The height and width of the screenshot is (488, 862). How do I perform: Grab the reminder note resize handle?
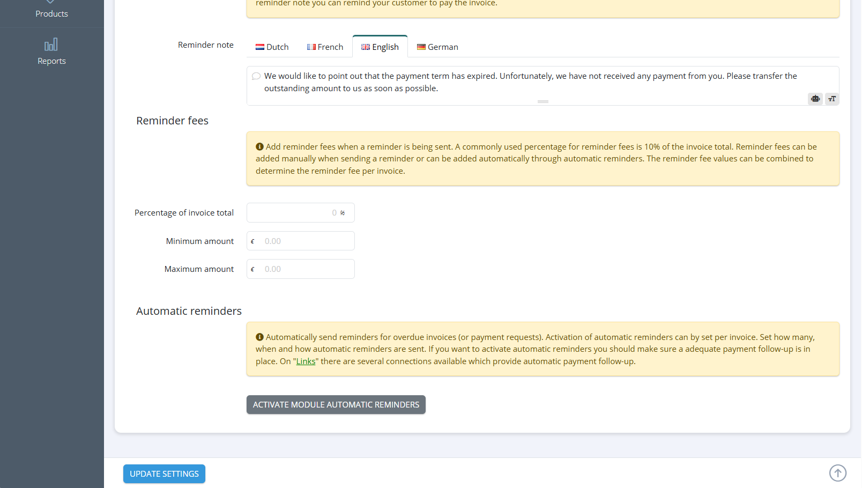pyautogui.click(x=543, y=101)
